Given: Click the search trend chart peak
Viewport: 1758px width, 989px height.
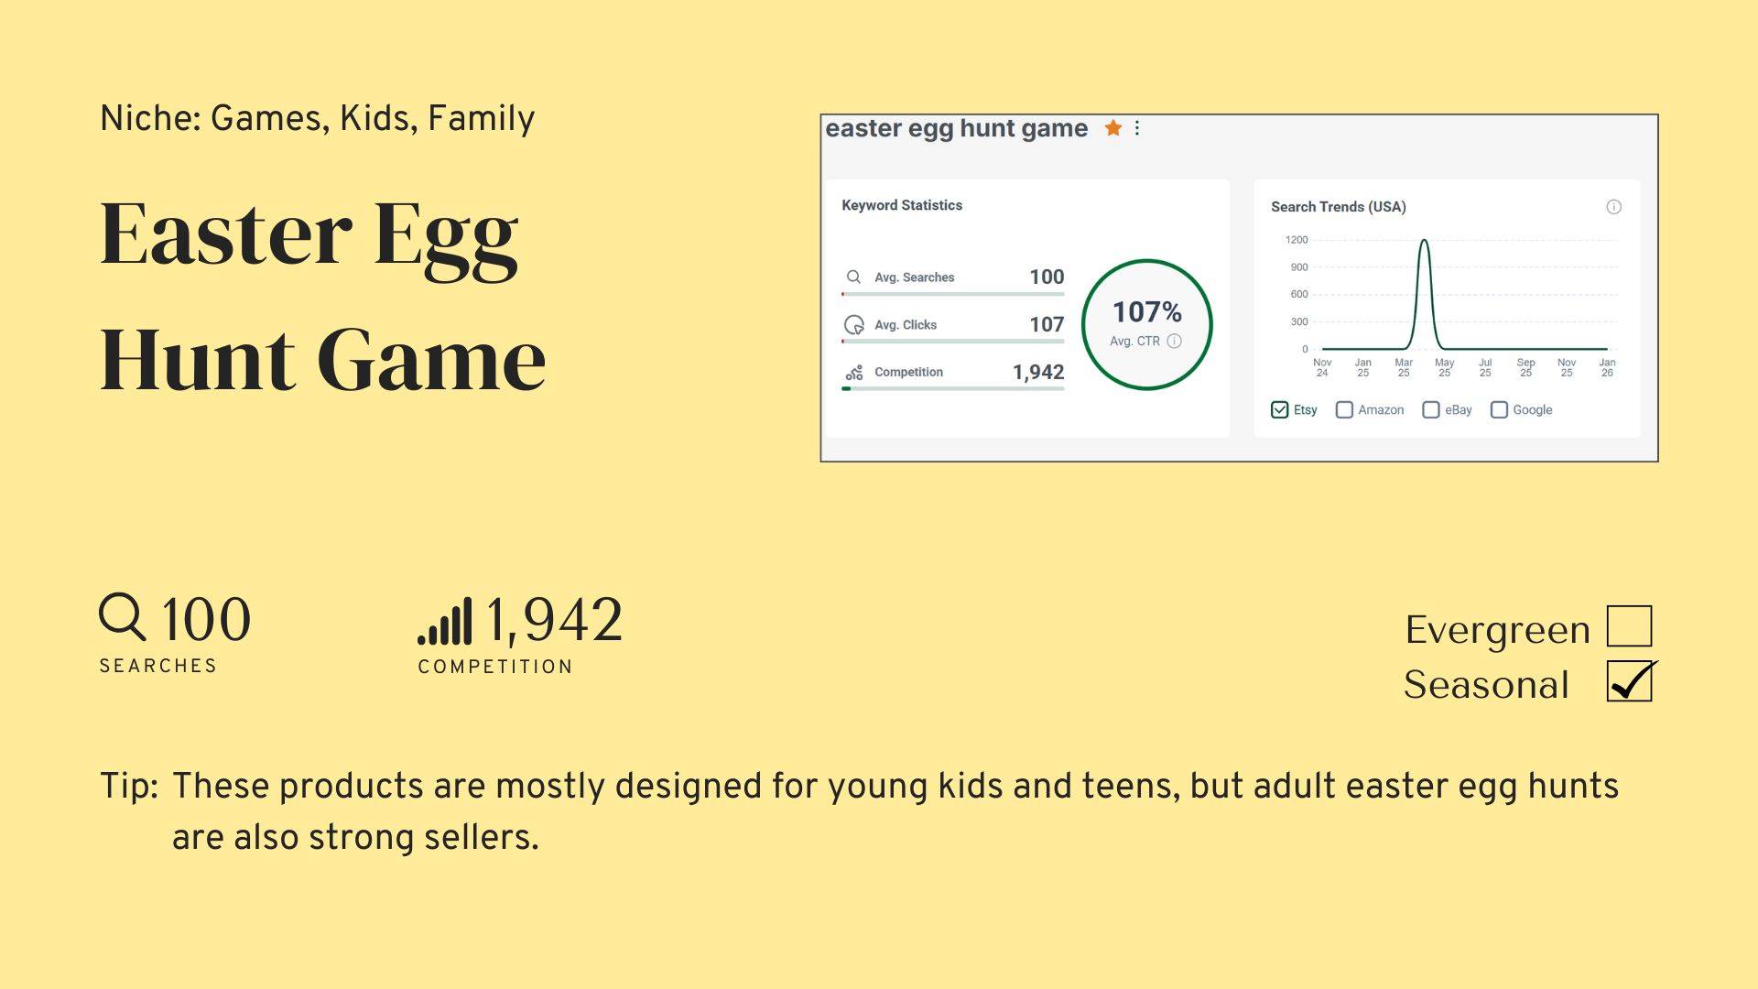Looking at the screenshot, I should [x=1425, y=241].
